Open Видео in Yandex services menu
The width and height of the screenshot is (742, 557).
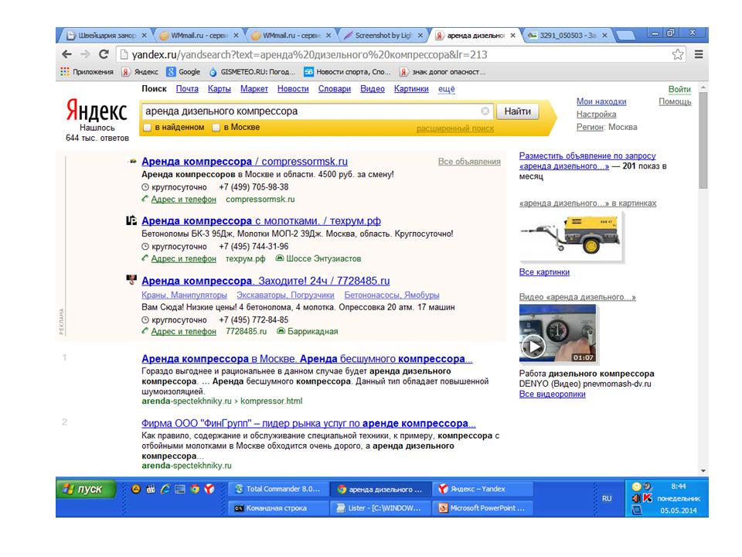(373, 88)
